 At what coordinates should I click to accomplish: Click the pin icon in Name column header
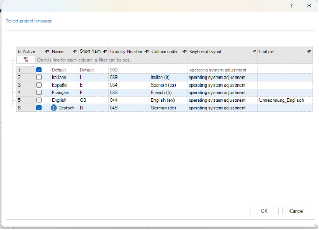tap(75, 52)
